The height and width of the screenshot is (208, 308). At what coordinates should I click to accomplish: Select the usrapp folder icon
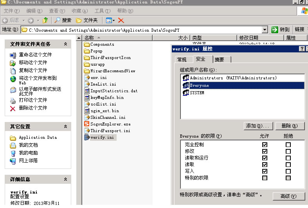[87, 65]
